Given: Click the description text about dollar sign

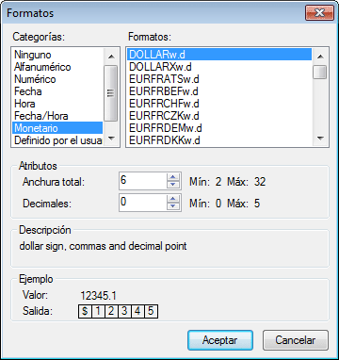Looking at the screenshot, I should point(103,246).
